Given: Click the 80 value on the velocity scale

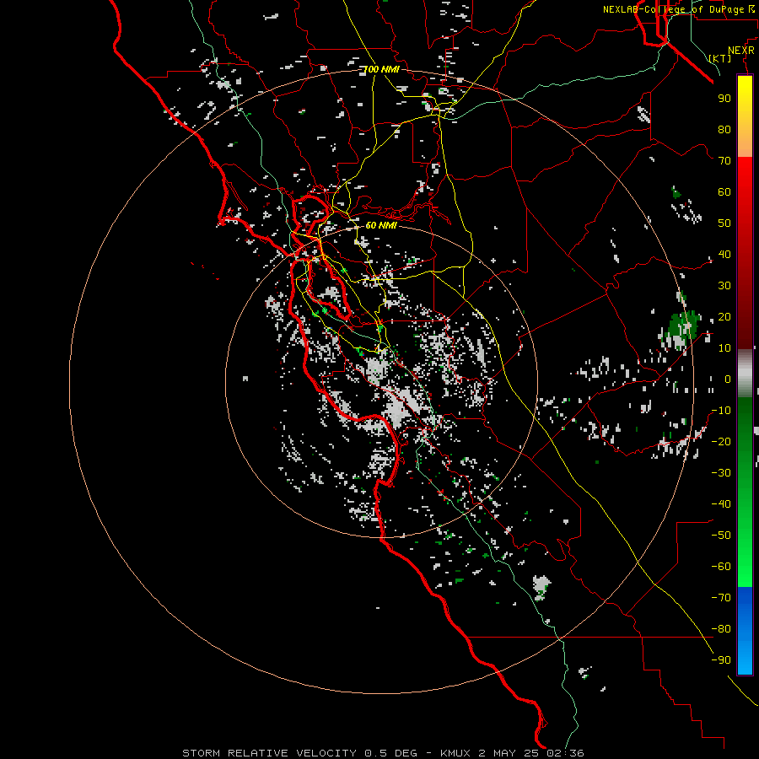Looking at the screenshot, I should click(724, 129).
